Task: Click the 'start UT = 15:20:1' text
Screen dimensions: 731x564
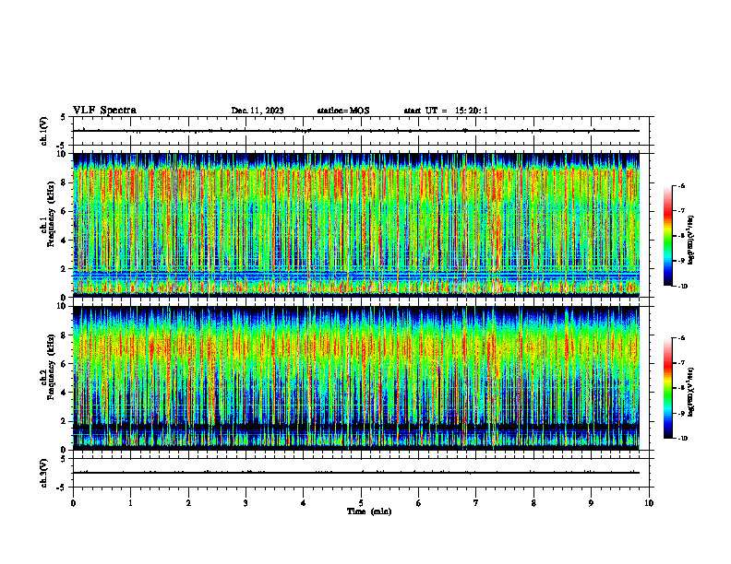Action: pyautogui.click(x=446, y=111)
